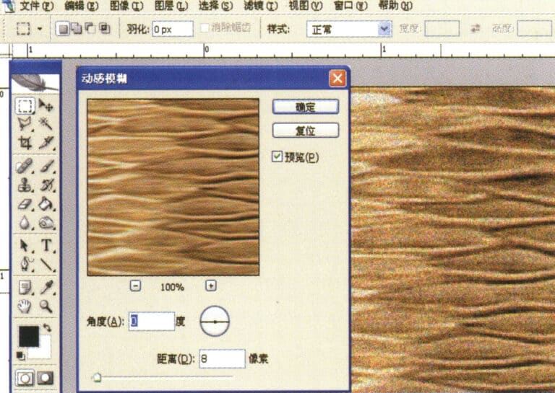The height and width of the screenshot is (393, 555).
Task: Select the Eraser tool
Action: (x=25, y=204)
